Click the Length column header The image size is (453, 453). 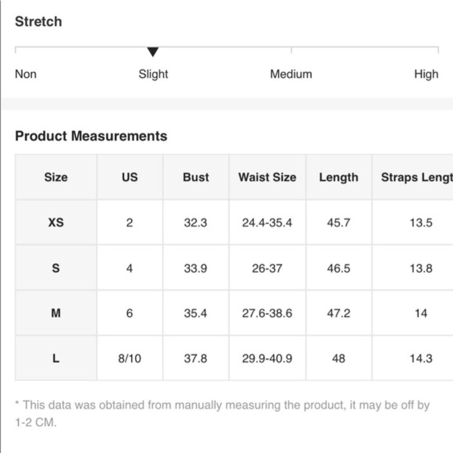coord(338,177)
